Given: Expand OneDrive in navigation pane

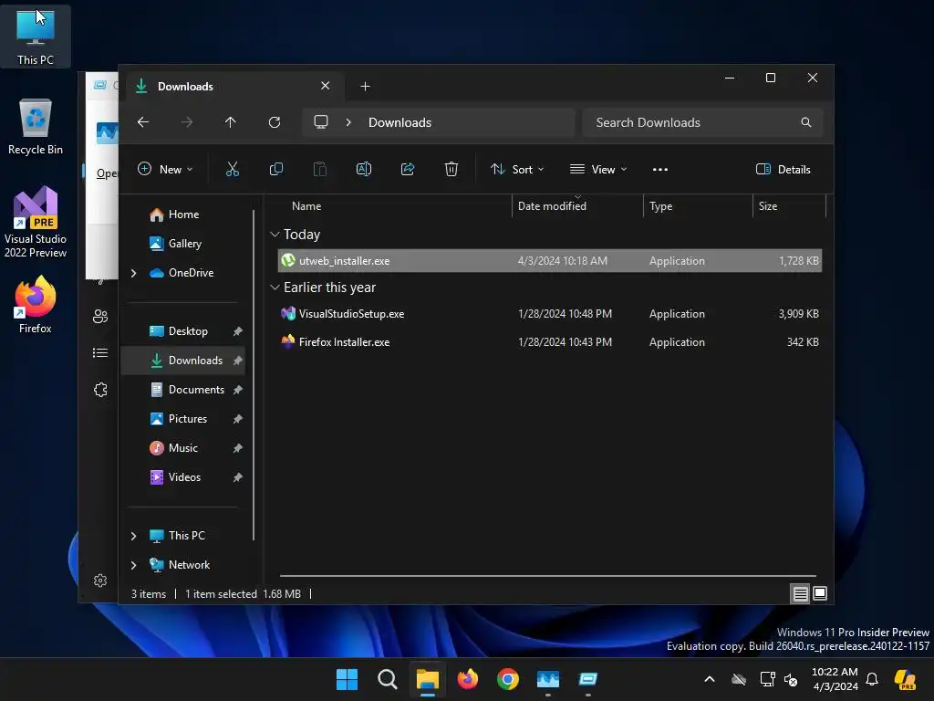Looking at the screenshot, I should pyautogui.click(x=133, y=273).
